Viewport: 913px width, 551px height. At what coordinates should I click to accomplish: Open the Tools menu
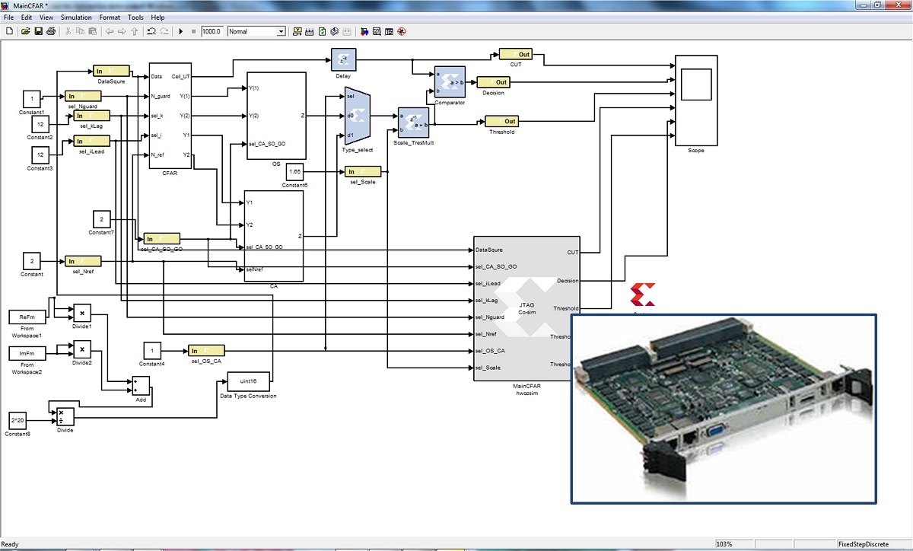click(135, 17)
